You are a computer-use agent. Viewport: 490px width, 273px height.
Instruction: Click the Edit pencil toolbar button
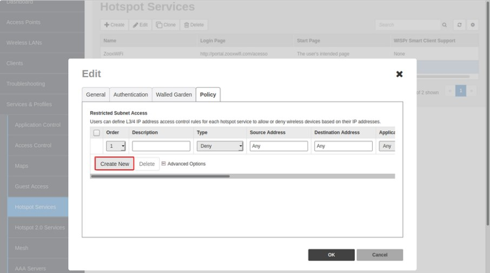pyautogui.click(x=140, y=25)
